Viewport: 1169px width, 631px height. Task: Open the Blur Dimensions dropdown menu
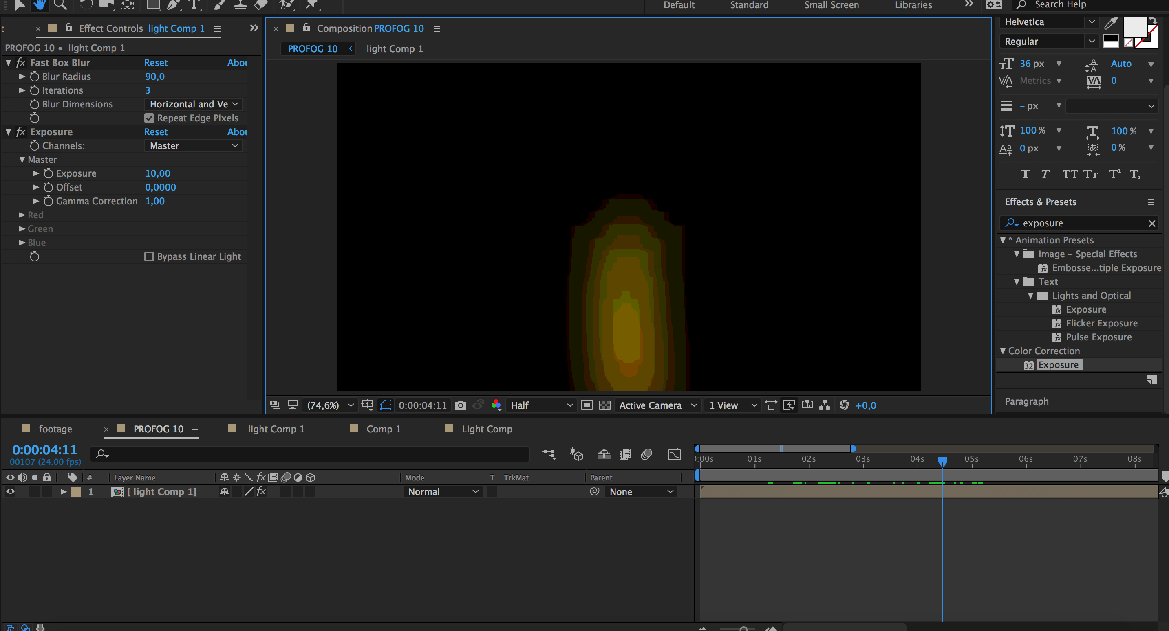click(x=192, y=103)
